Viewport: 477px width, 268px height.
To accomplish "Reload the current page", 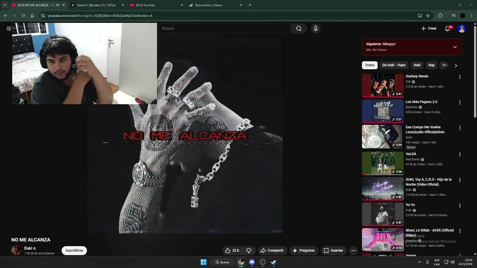I will (23, 16).
